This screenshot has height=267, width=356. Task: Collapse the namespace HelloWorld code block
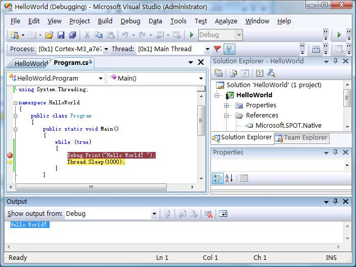pos(15,103)
